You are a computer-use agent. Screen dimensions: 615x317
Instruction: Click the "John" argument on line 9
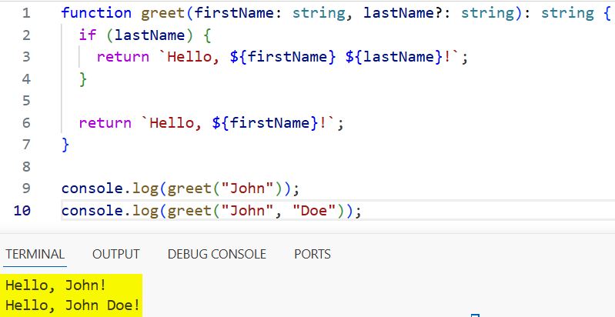(x=248, y=189)
